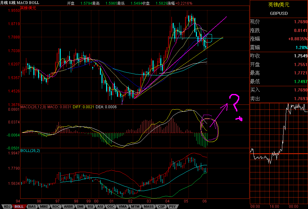Image resolution: width=308 pixels, height=209 pixels.
Task: Click the 最高 value 1.7721 in side panel
Action: pos(301,73)
